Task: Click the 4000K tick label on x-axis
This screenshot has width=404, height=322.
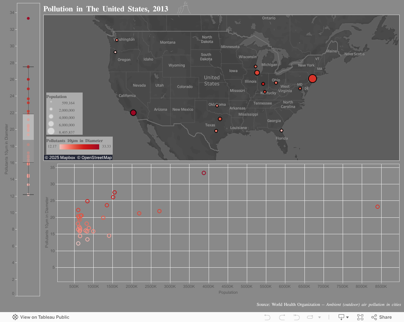Action: [208, 286]
